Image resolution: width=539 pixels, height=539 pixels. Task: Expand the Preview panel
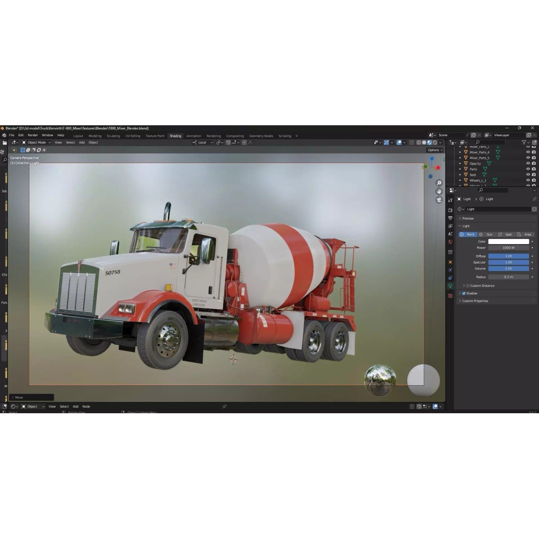tap(497, 218)
